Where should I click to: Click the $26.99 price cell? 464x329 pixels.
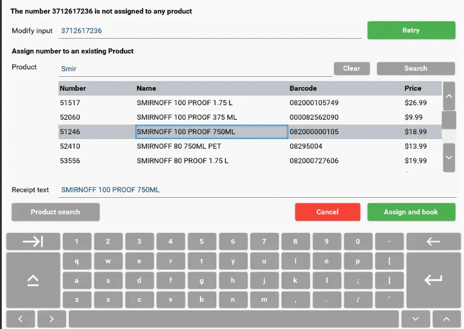(x=416, y=103)
